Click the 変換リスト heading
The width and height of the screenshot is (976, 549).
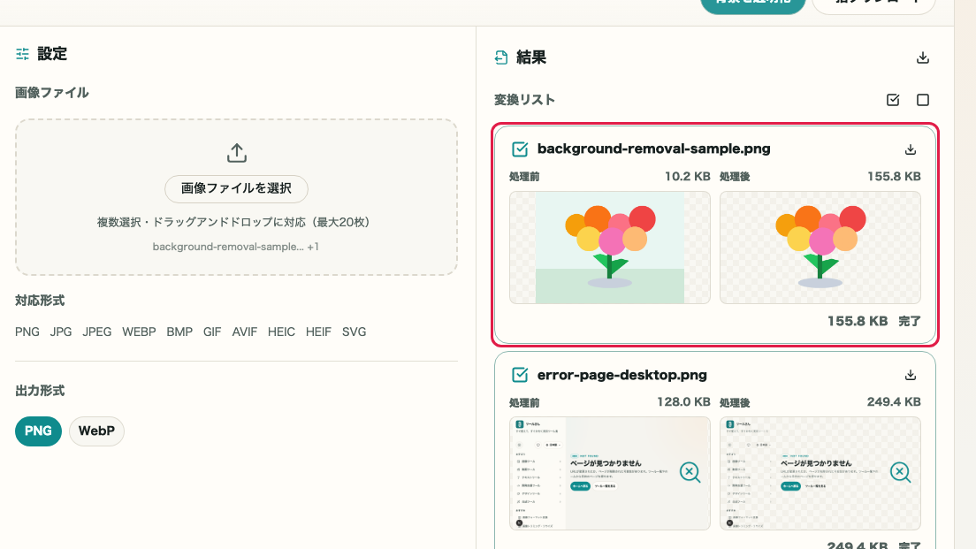click(524, 100)
